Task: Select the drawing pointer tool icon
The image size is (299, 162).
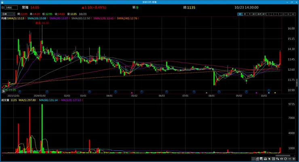Action: pos(278,159)
